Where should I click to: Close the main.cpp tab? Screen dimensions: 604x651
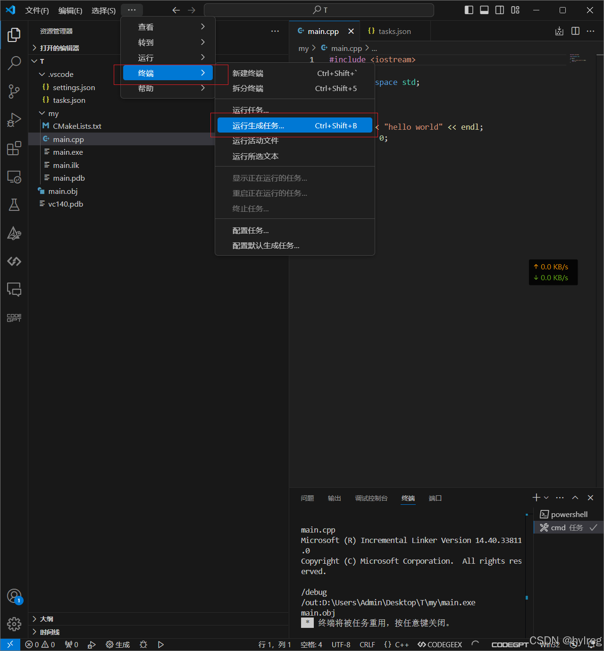click(x=351, y=31)
